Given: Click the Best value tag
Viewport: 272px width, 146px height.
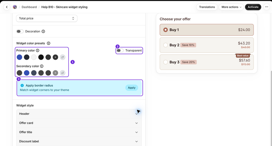Looking at the screenshot, I should coord(243,56).
